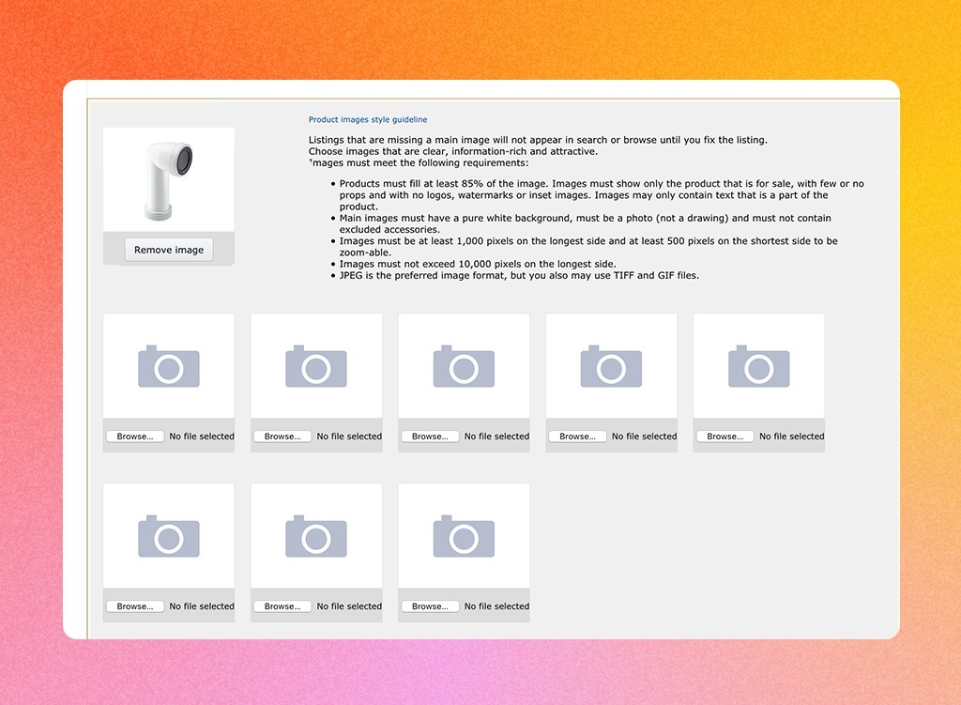This screenshot has height=705, width=961.
Task: Click camera placeholder in second slot, bottom row
Action: pos(316,536)
